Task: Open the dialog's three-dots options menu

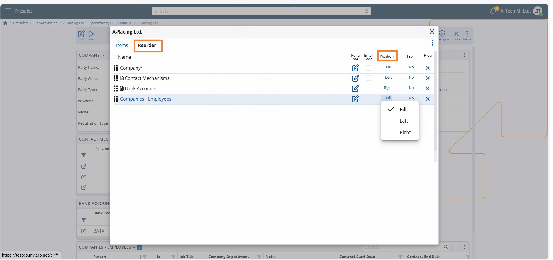Action: (x=432, y=43)
